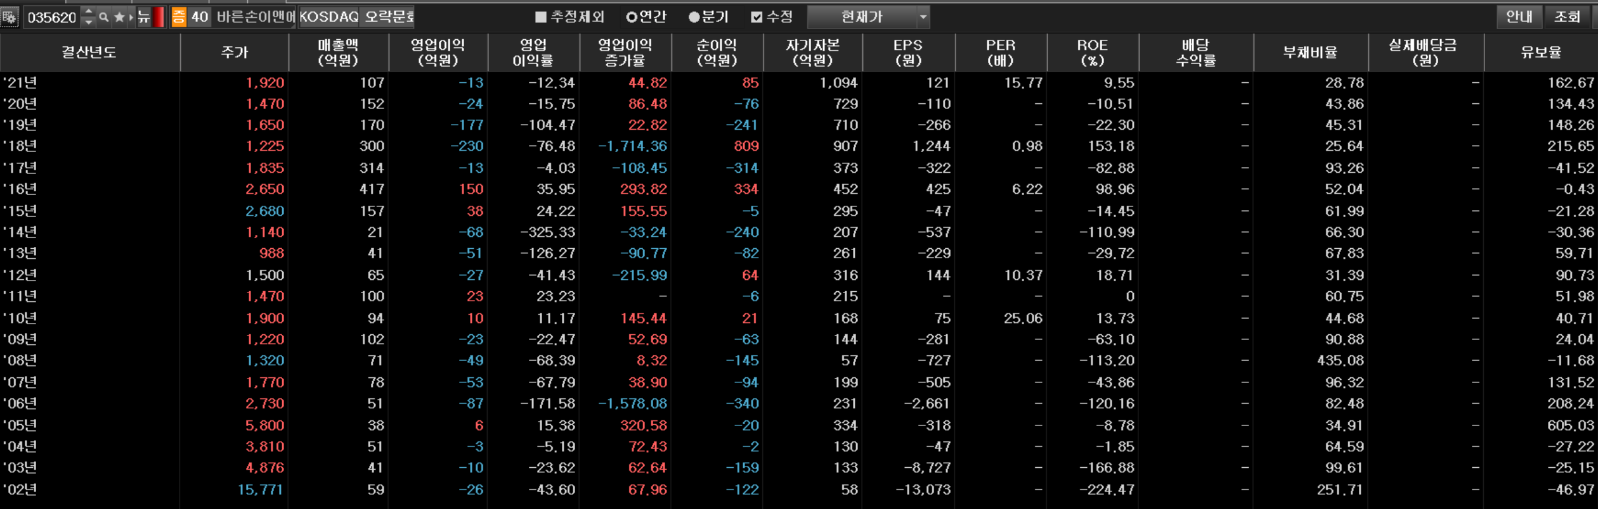Click the 영업이익률 column header

533,53
